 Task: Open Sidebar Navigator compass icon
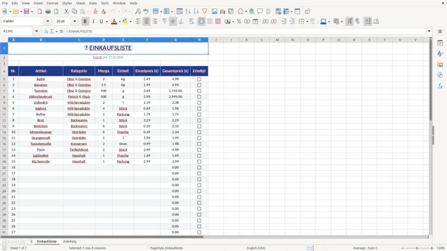pyautogui.click(x=440, y=75)
